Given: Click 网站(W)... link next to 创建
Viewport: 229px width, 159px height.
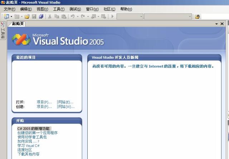Looking at the screenshot, I should [67, 106].
